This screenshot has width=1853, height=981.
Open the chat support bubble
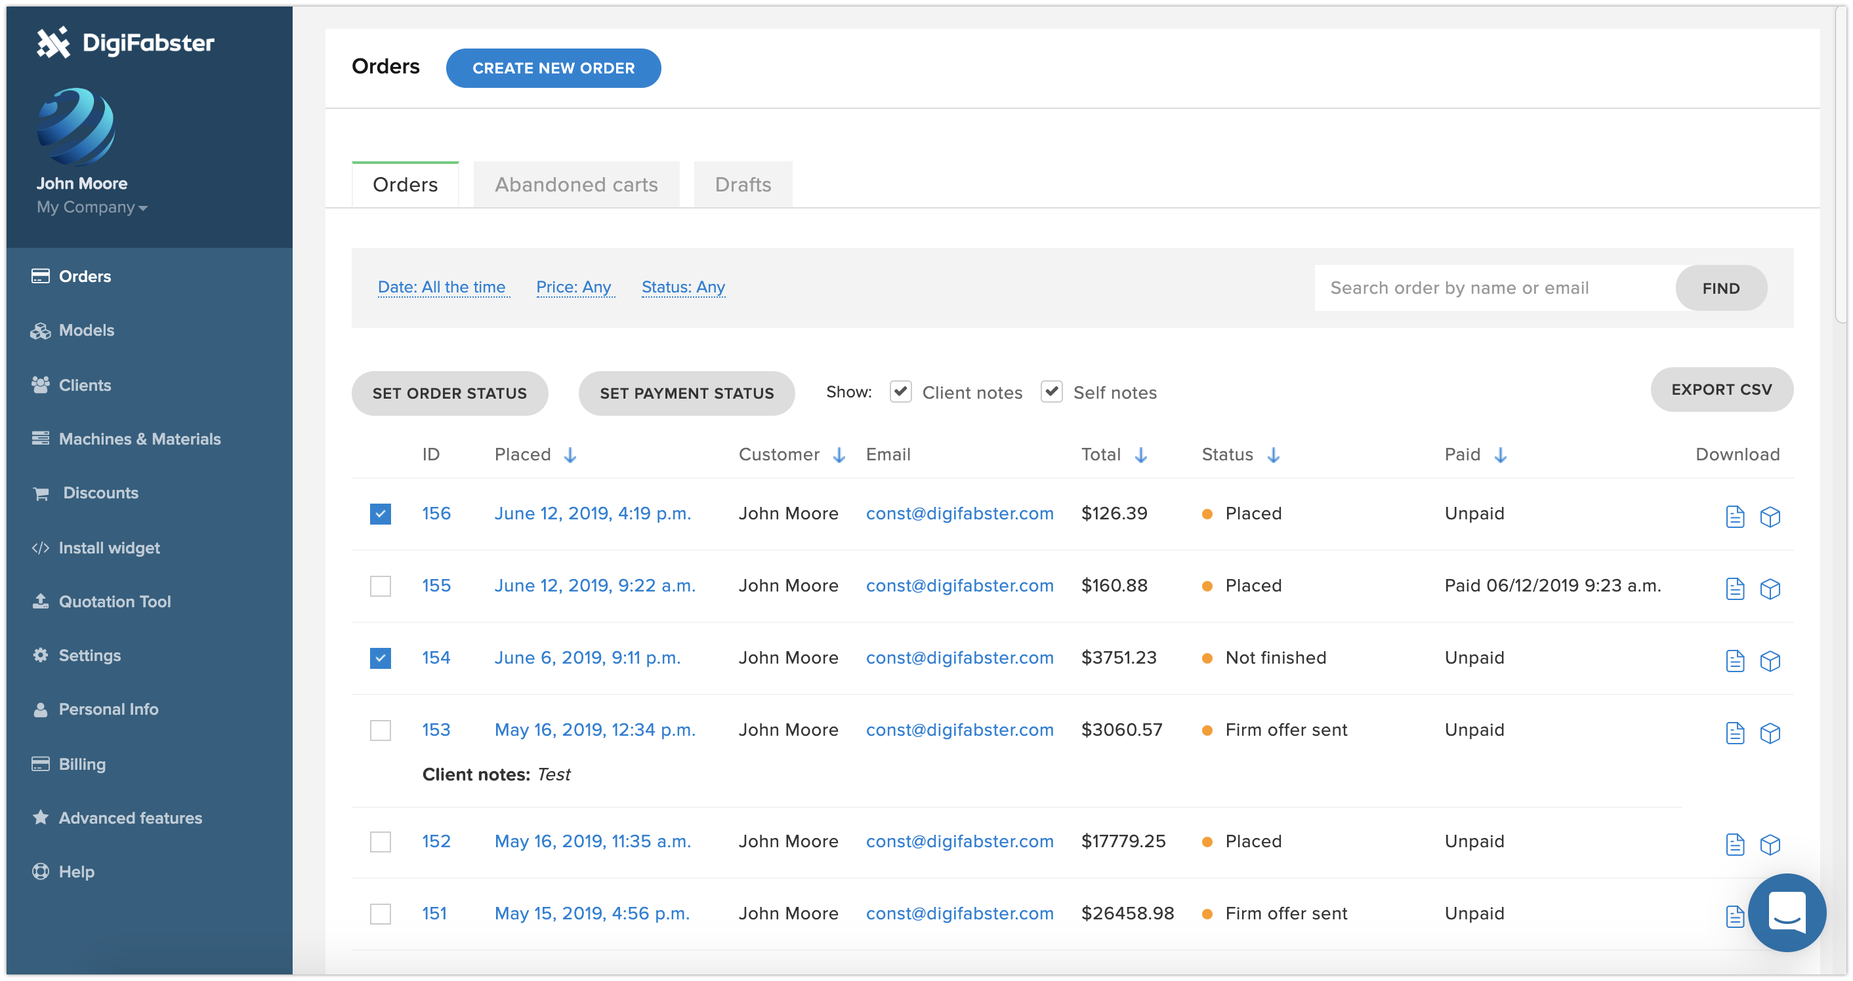(x=1787, y=913)
